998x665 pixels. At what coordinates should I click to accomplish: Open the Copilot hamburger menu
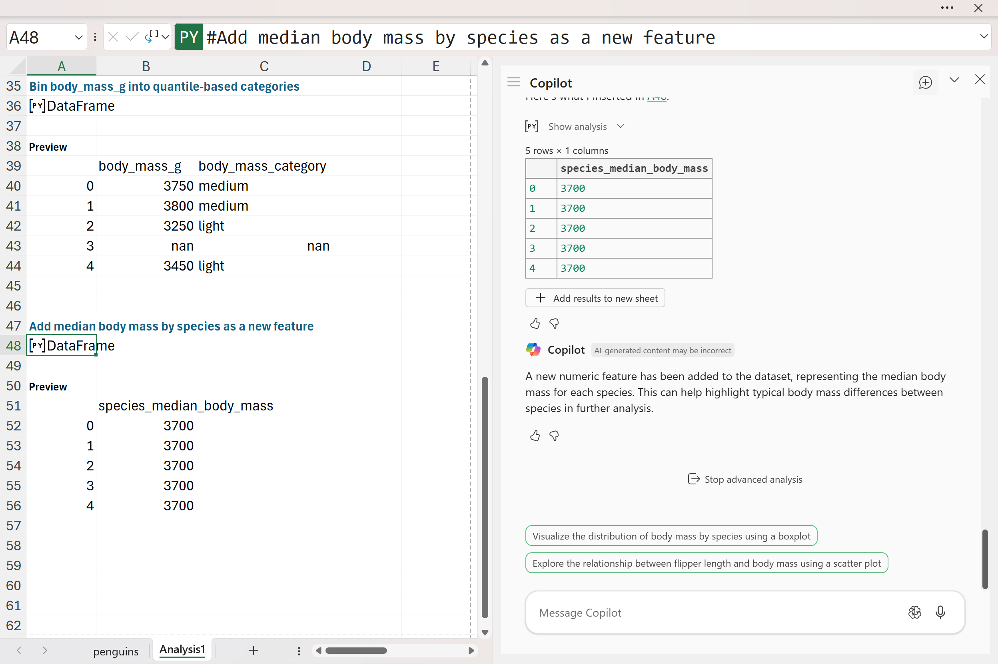point(513,82)
